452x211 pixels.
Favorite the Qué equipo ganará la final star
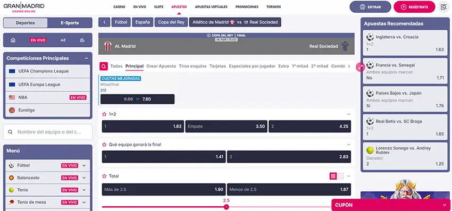104,145
